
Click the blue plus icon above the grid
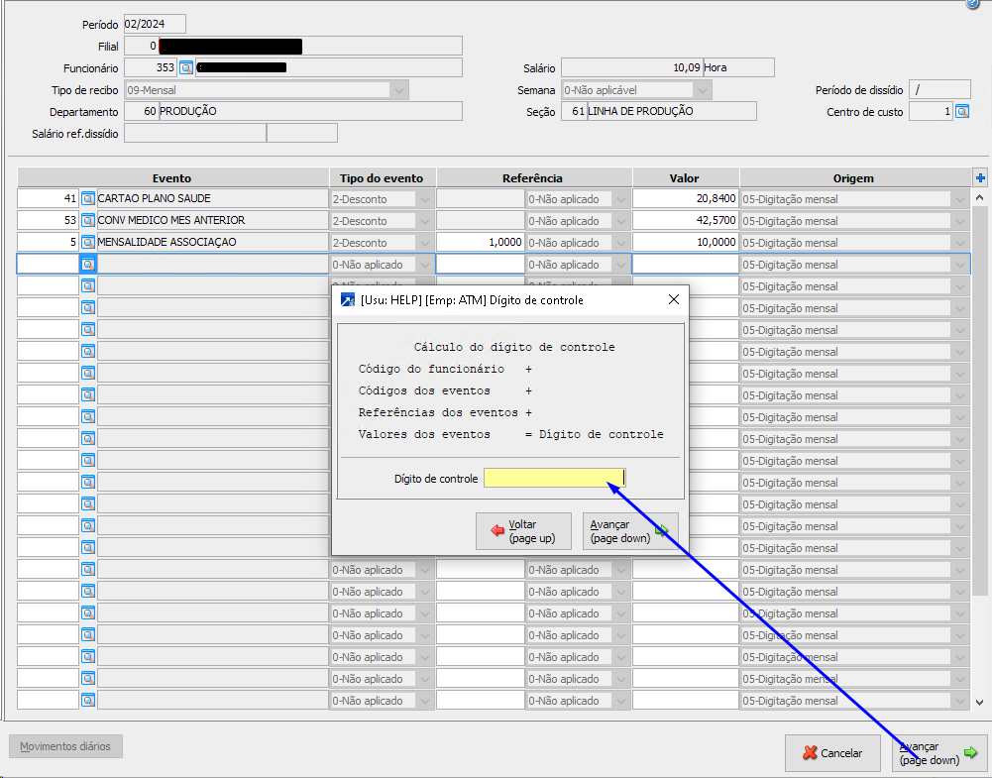pos(980,178)
